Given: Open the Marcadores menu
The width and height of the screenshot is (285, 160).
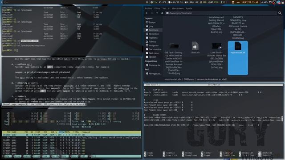Looking at the screenshot, I should tap(178, 8).
